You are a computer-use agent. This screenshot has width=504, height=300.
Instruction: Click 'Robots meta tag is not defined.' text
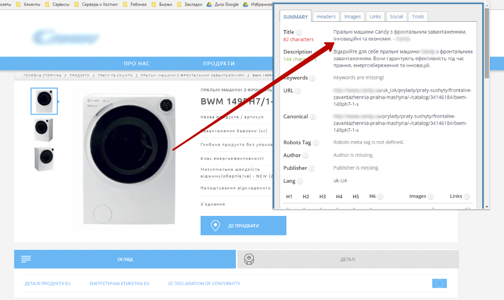368,142
